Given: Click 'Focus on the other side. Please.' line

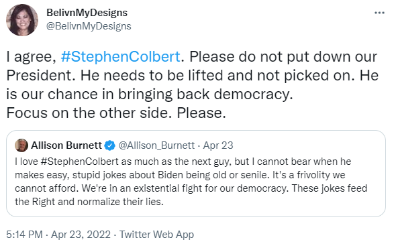Looking at the screenshot, I should [x=116, y=113].
